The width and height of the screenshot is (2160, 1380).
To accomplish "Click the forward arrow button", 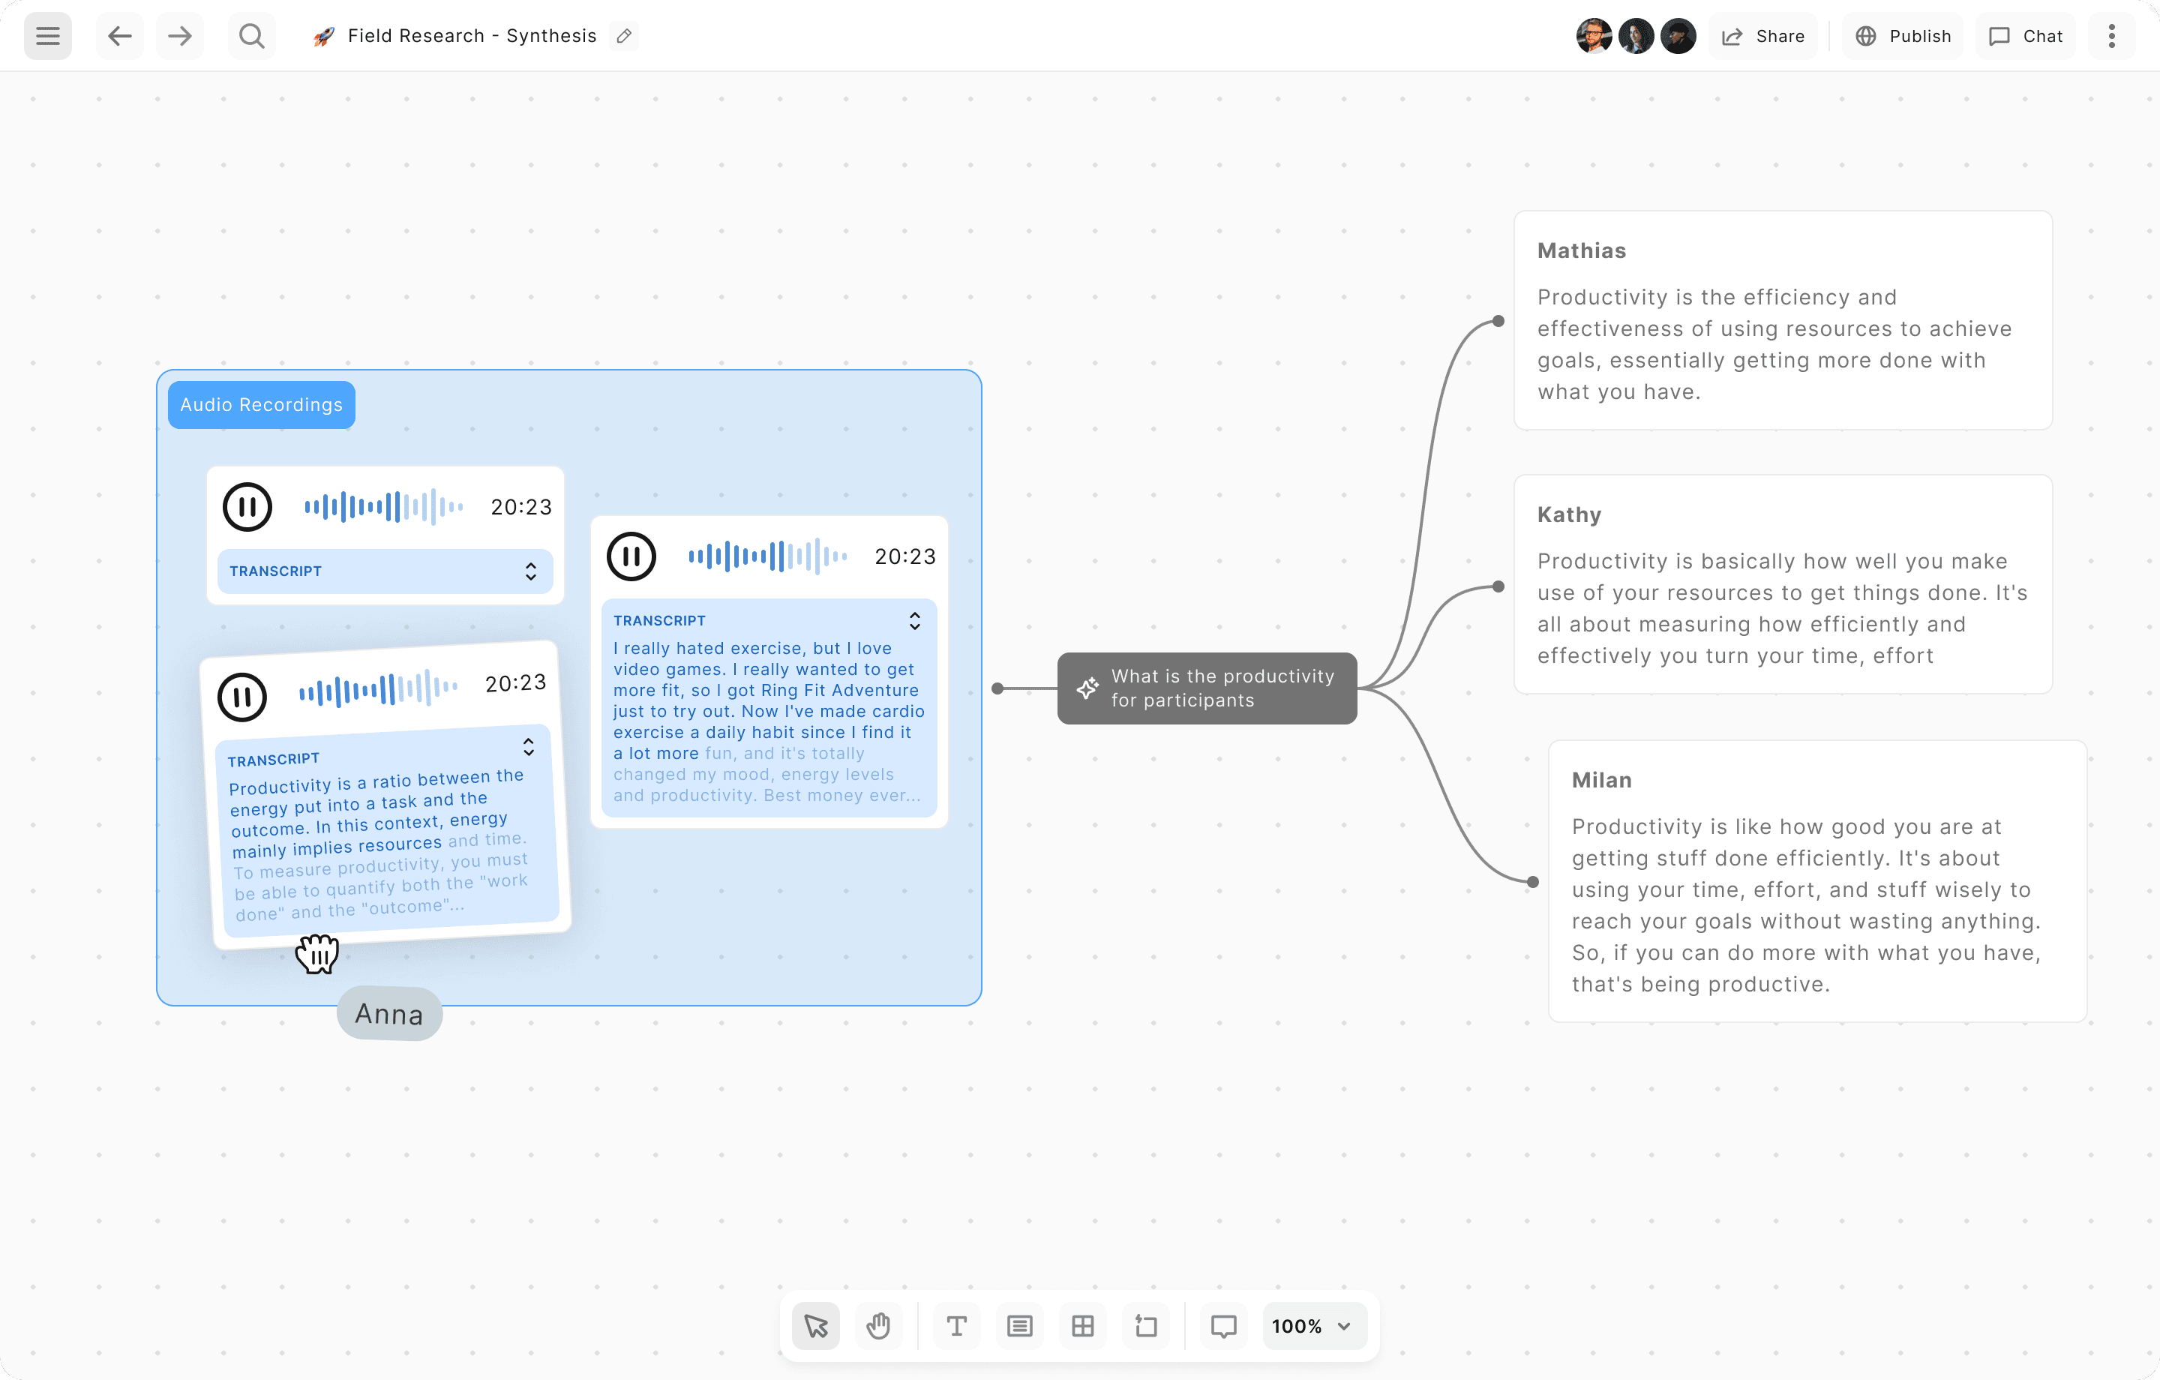I will tap(180, 36).
